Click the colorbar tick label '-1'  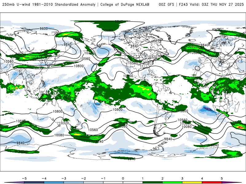[103, 178]
